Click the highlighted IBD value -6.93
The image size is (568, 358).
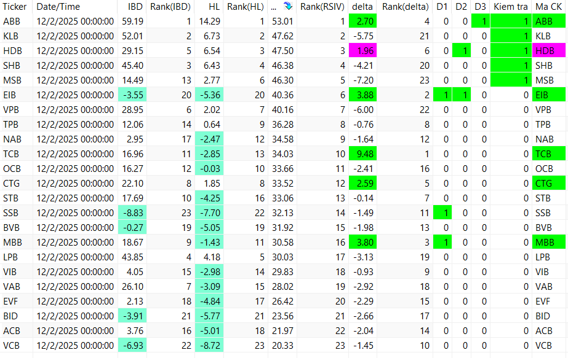point(132,346)
